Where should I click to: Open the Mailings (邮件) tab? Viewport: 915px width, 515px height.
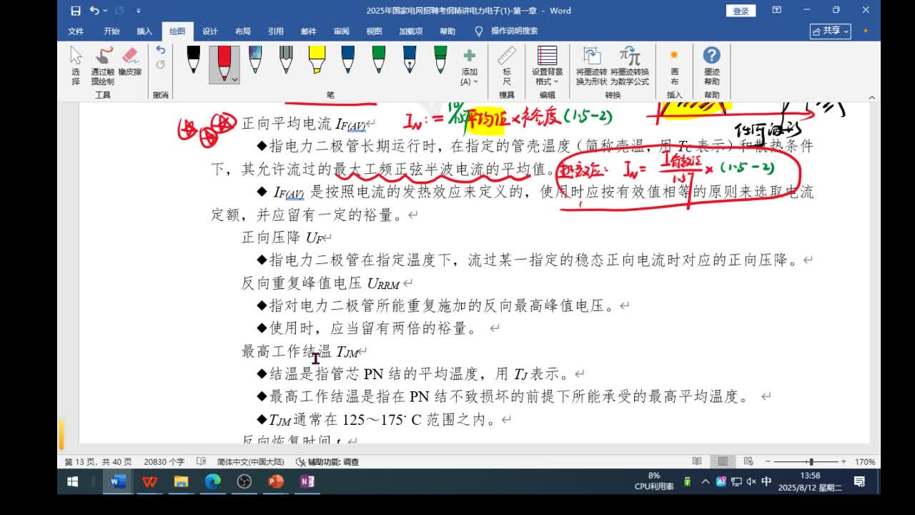tap(309, 31)
